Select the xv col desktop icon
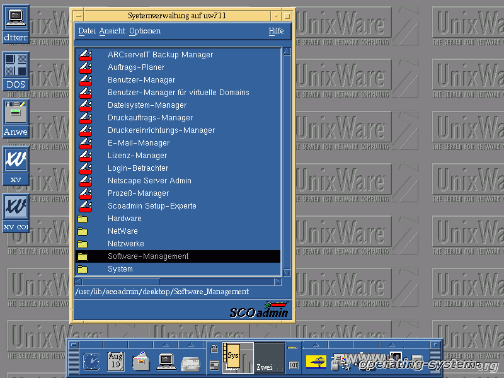This screenshot has height=378, width=504. tap(16, 213)
